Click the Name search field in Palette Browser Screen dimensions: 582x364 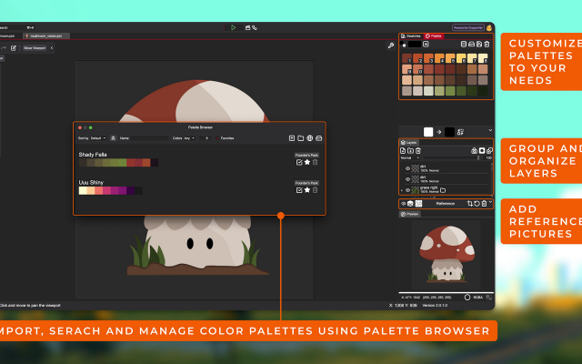149,138
